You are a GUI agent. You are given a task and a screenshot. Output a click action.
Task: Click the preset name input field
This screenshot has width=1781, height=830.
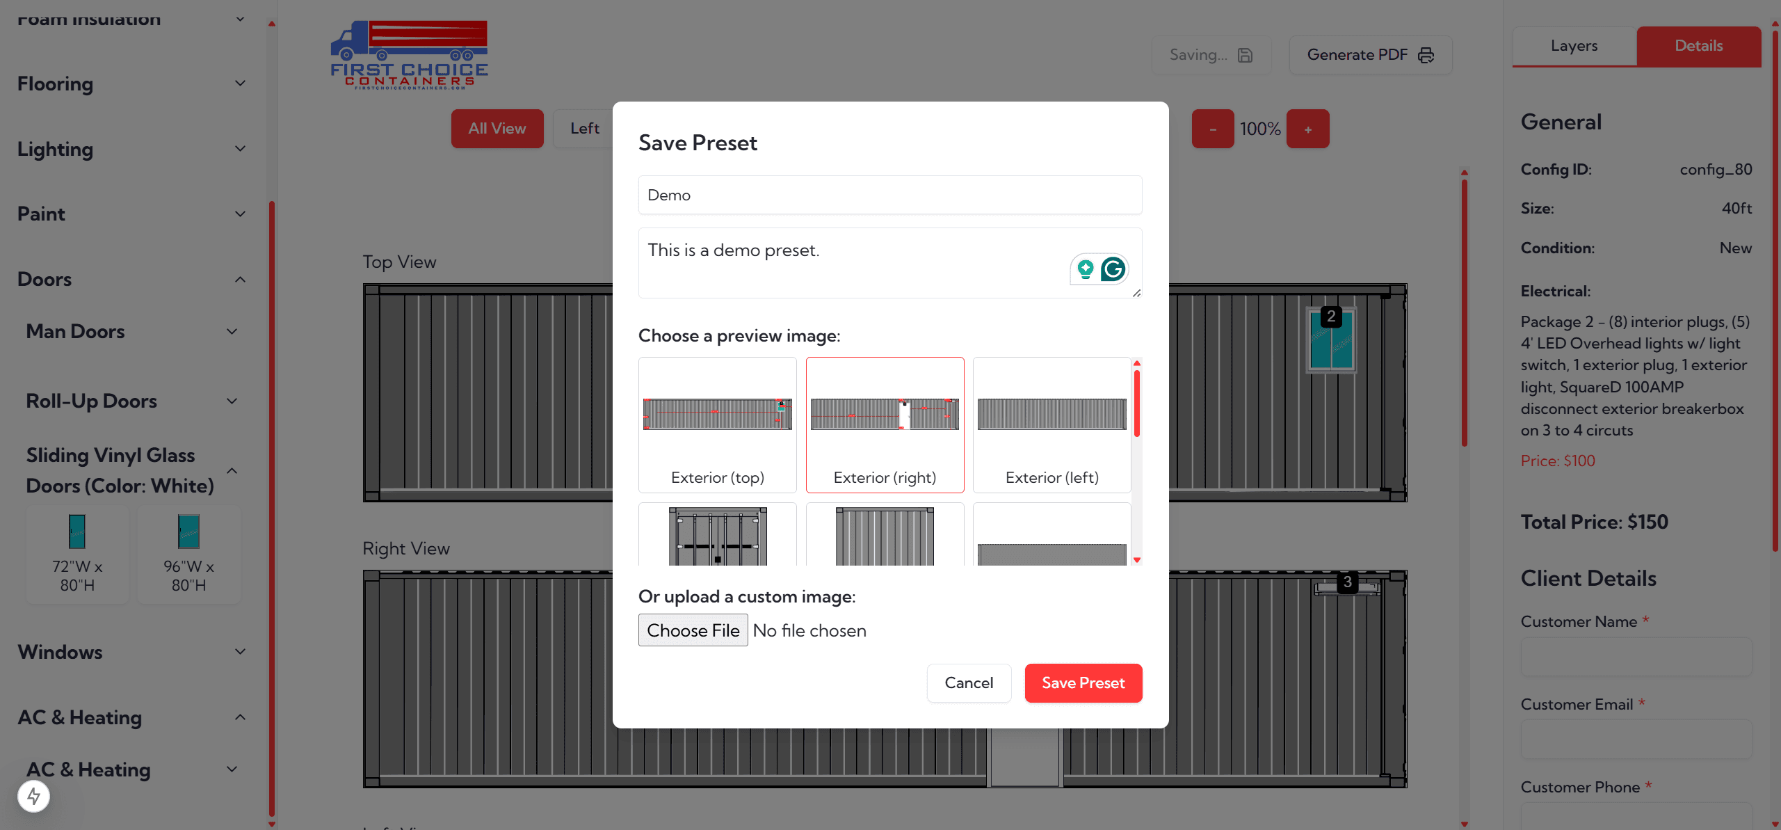click(x=889, y=195)
